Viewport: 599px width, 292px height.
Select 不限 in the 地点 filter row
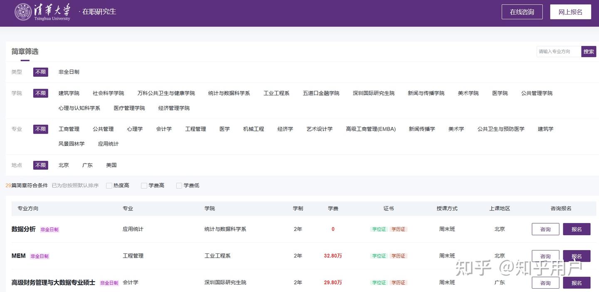(41, 165)
